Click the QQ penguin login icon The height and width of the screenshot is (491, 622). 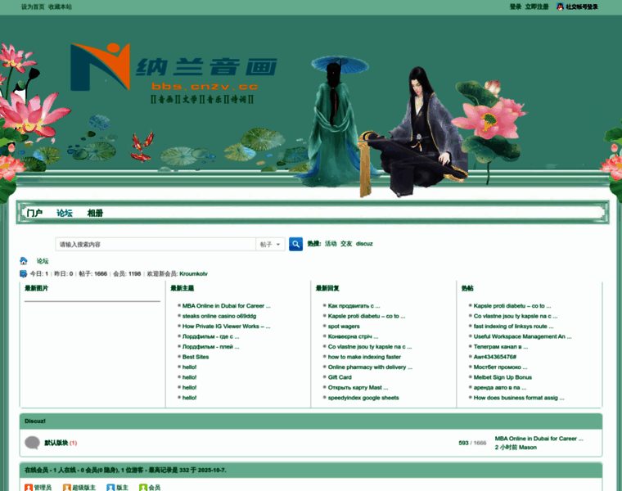[560, 7]
